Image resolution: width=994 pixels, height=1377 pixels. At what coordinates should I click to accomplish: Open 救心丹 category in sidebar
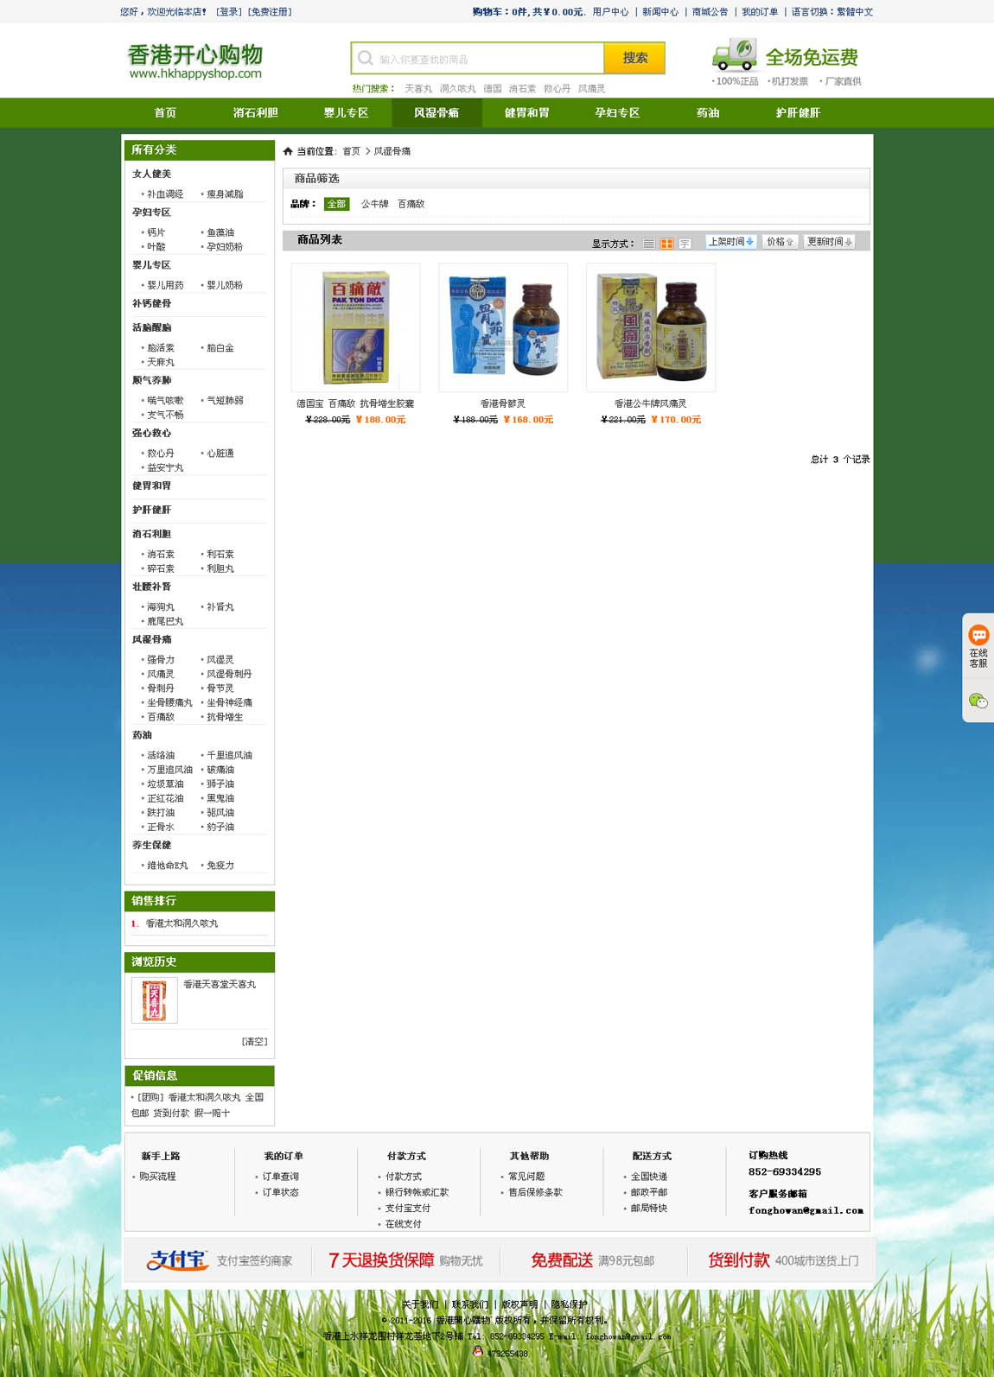click(161, 454)
